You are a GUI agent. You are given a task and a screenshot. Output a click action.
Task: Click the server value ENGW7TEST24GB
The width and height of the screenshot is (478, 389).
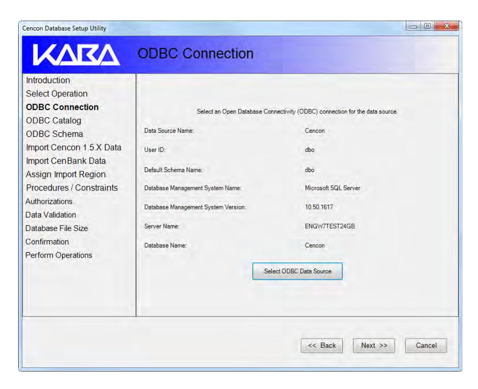330,226
